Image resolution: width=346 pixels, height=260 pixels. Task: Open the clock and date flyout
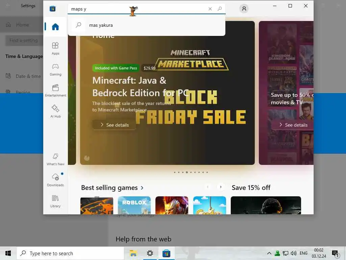(319, 253)
